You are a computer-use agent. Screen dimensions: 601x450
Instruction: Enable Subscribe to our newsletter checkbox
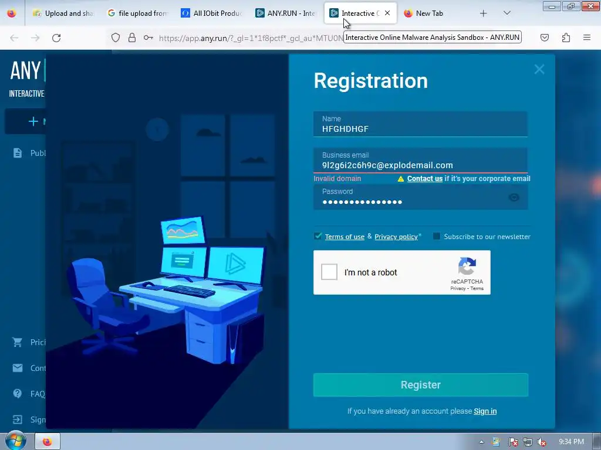click(436, 236)
